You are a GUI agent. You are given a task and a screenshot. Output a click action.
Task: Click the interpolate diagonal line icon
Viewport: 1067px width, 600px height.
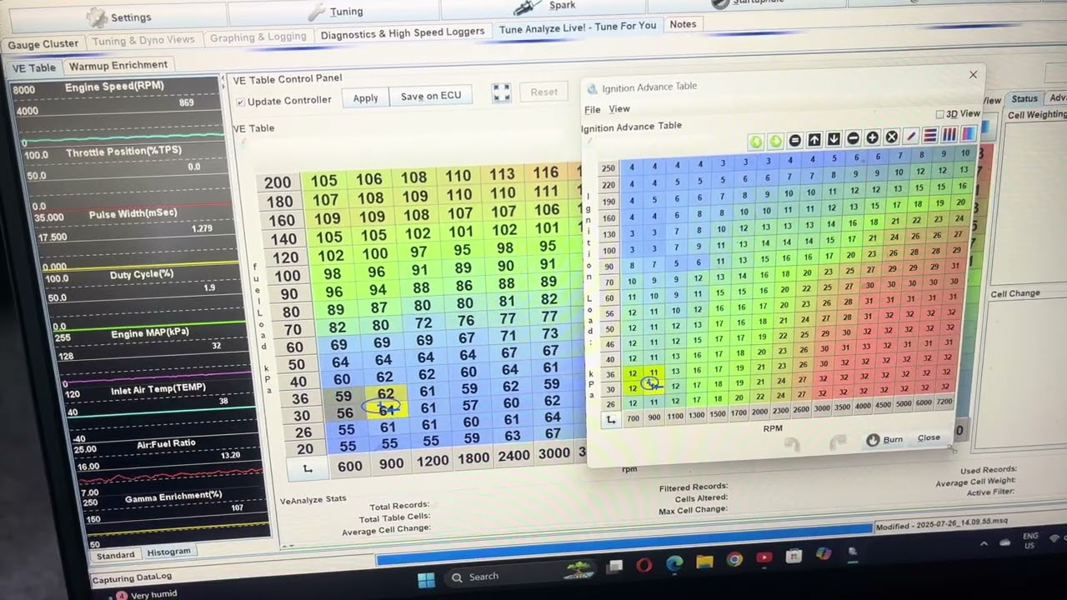click(x=911, y=136)
